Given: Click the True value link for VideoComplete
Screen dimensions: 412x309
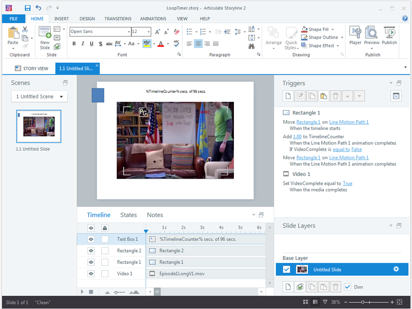Looking at the screenshot, I should coord(347,184).
